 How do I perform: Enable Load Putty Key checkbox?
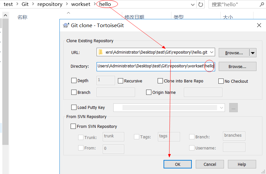tap(74, 107)
